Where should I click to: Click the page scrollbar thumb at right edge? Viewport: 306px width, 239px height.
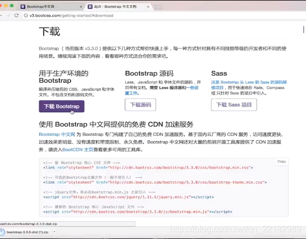[x=303, y=30]
